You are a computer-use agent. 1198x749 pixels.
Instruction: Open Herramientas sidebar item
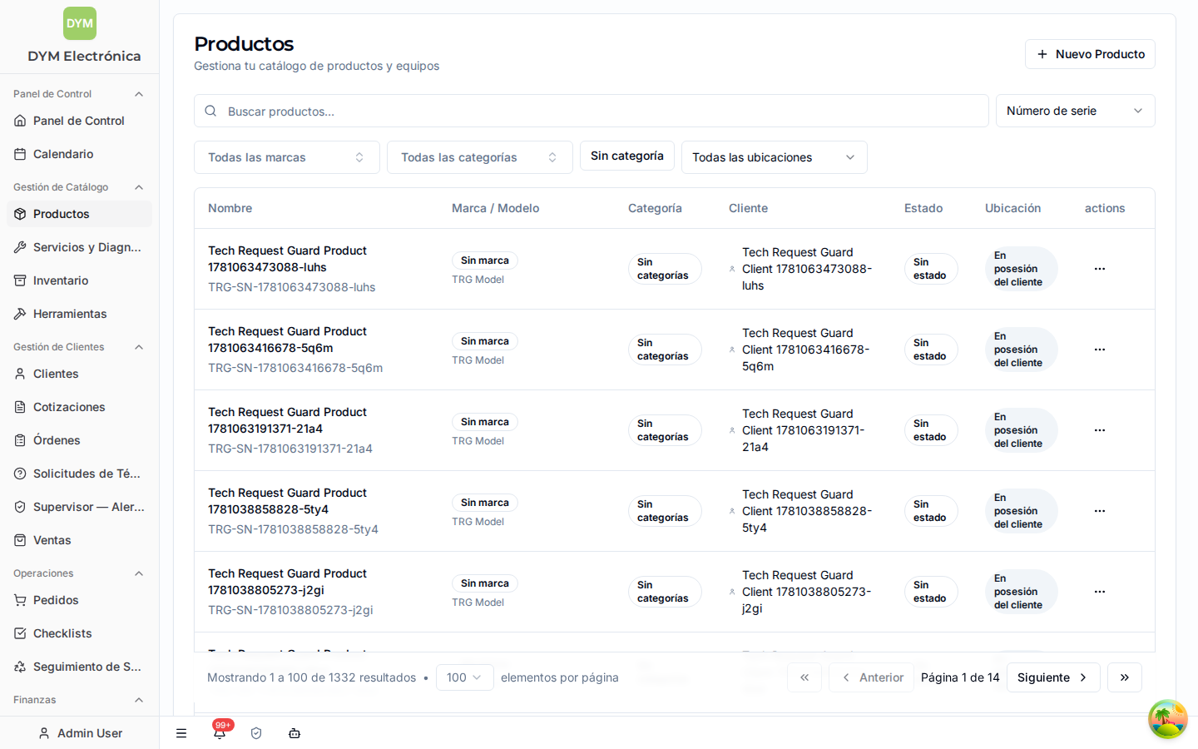(79, 314)
